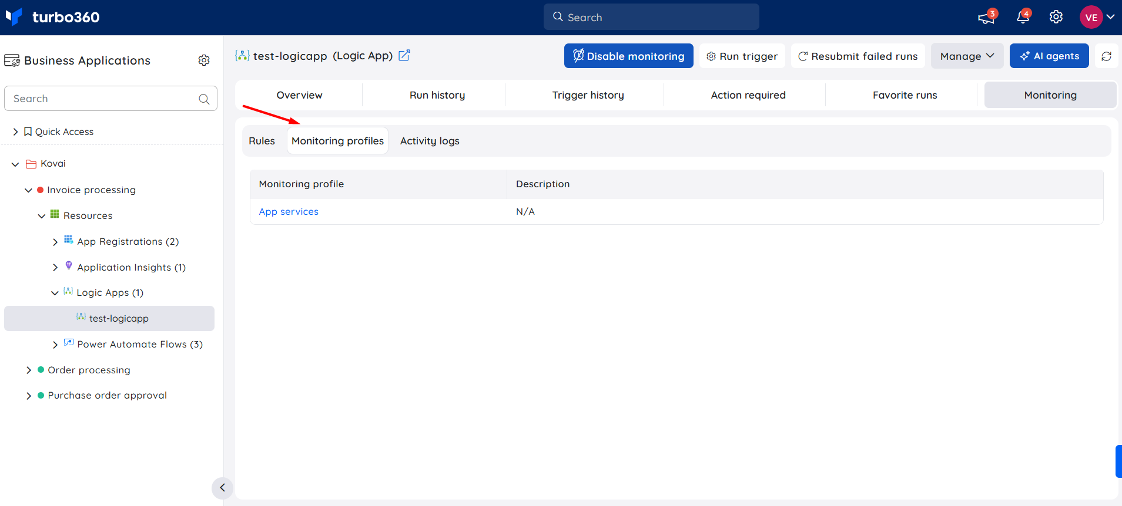Open Business Applications settings gear
The width and height of the screenshot is (1122, 506).
pyautogui.click(x=204, y=60)
